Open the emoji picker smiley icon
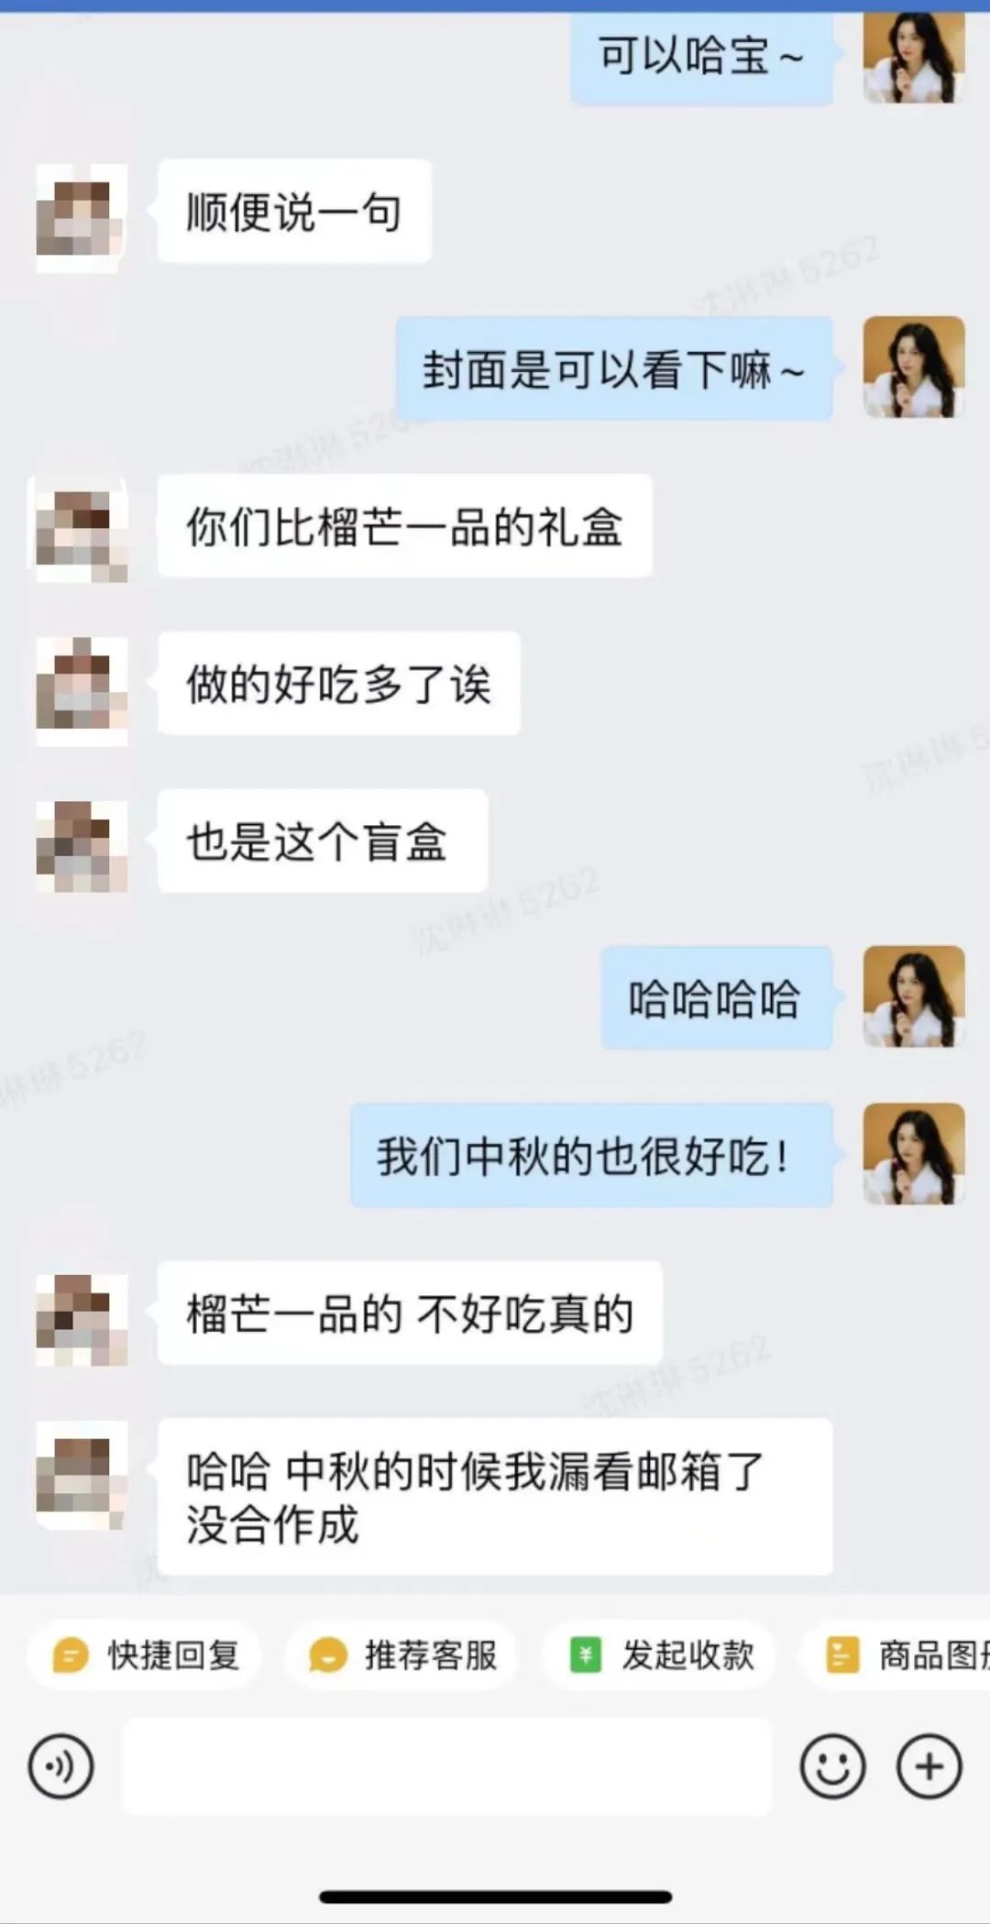This screenshot has height=1924, width=990. (x=832, y=1765)
